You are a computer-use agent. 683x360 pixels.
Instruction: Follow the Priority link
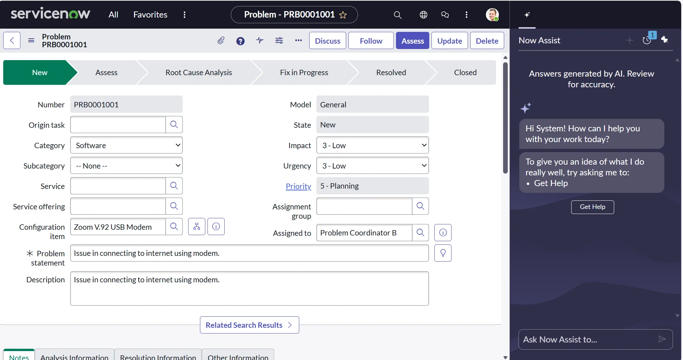(298, 186)
